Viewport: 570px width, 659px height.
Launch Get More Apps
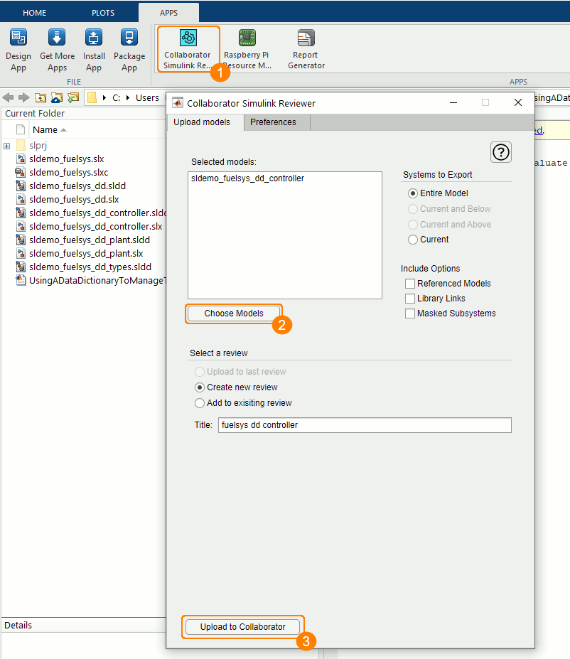tap(57, 48)
